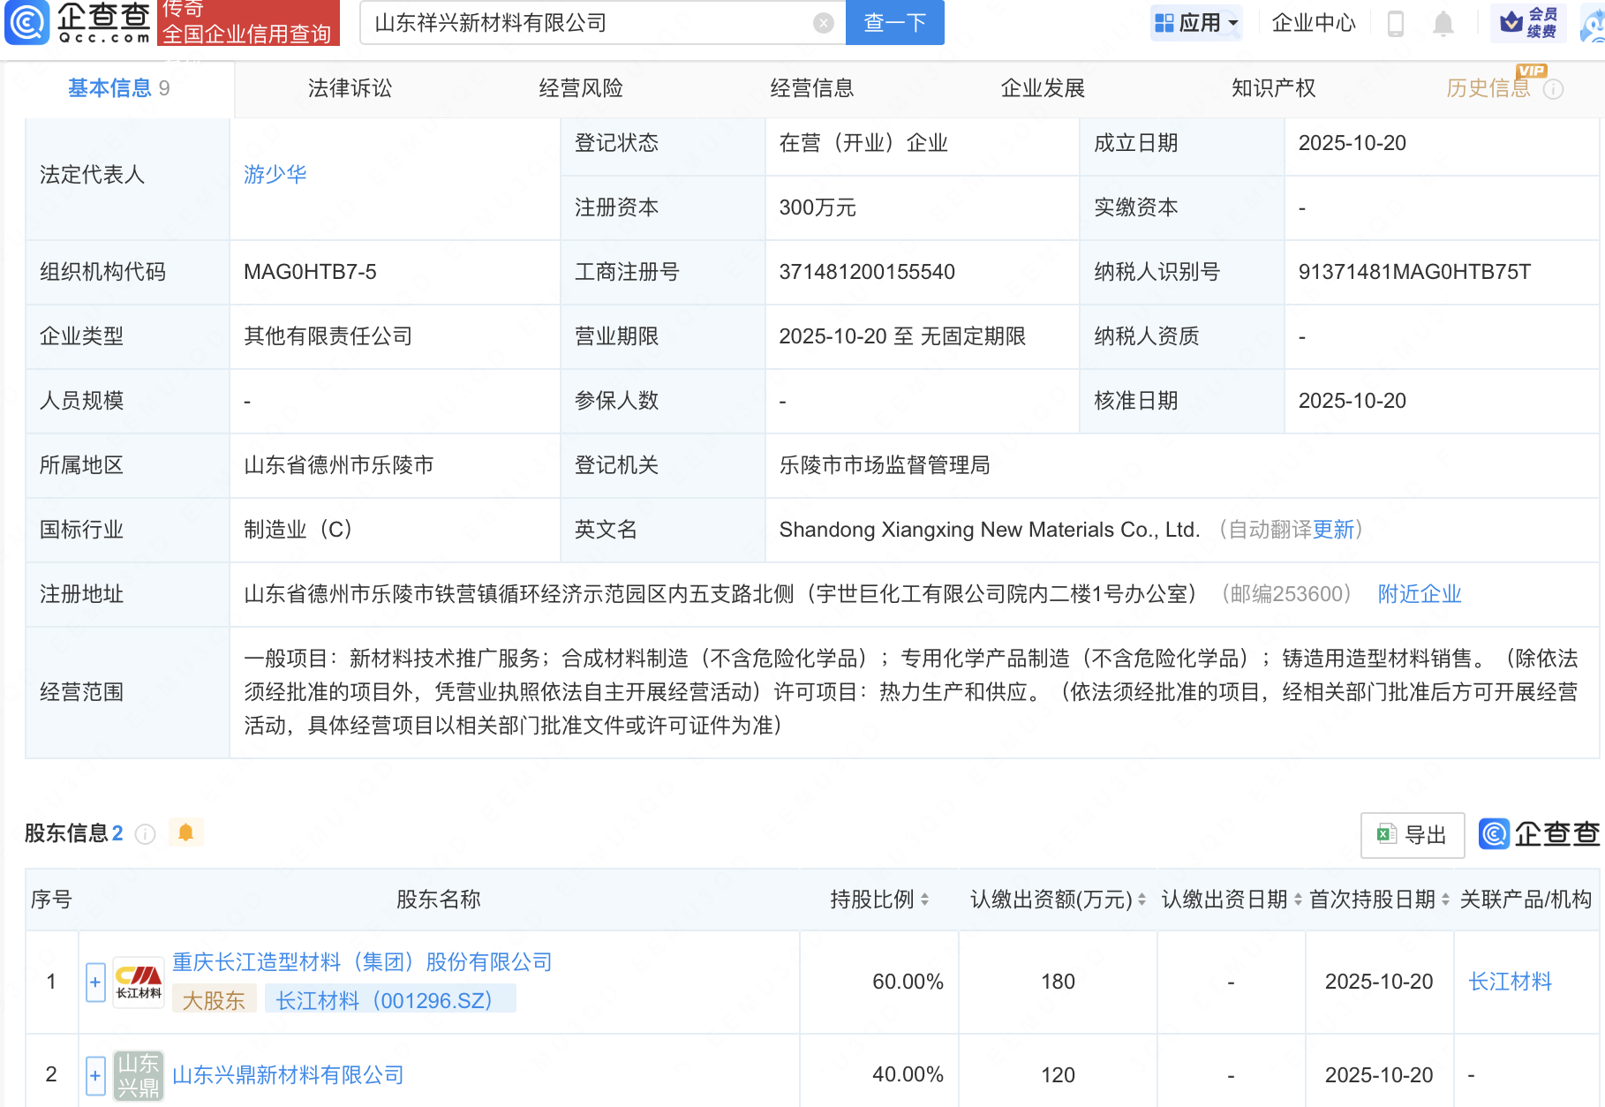1605x1107 pixels.
Task: Click the 查一下 search button
Action: 894,23
